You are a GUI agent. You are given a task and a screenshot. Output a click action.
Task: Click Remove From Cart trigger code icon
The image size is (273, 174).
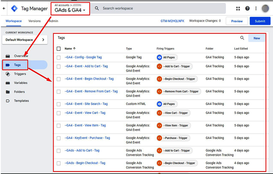click(159, 92)
